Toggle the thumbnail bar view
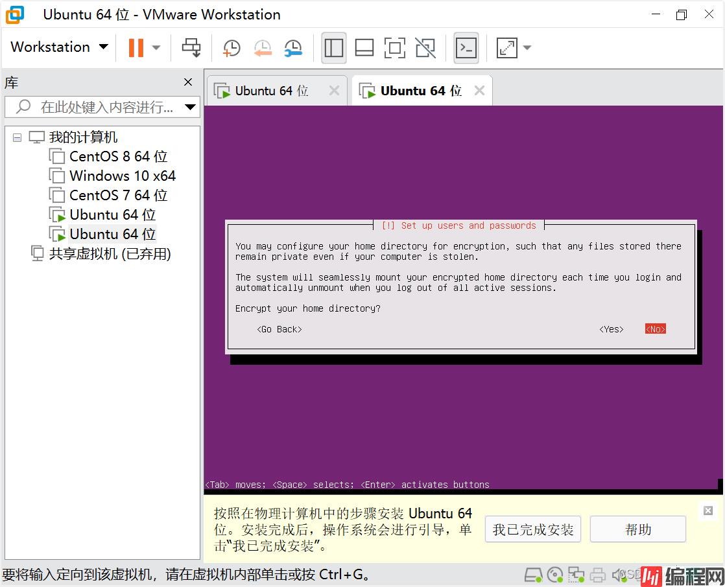This screenshot has width=725, height=587. [364, 47]
